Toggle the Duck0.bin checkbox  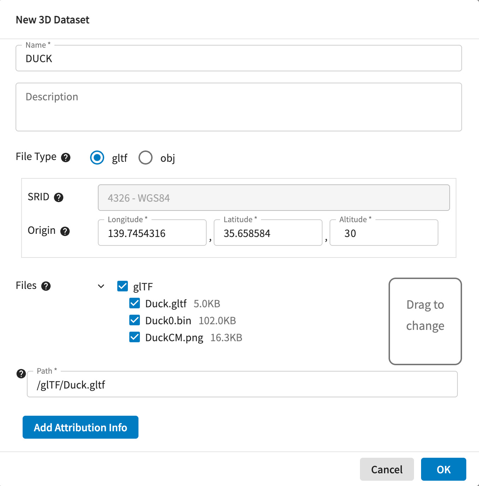click(x=135, y=320)
